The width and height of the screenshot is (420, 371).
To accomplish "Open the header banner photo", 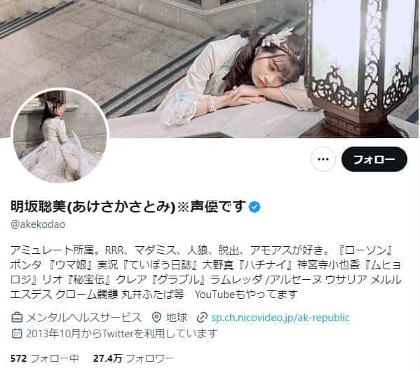I will [x=210, y=69].
